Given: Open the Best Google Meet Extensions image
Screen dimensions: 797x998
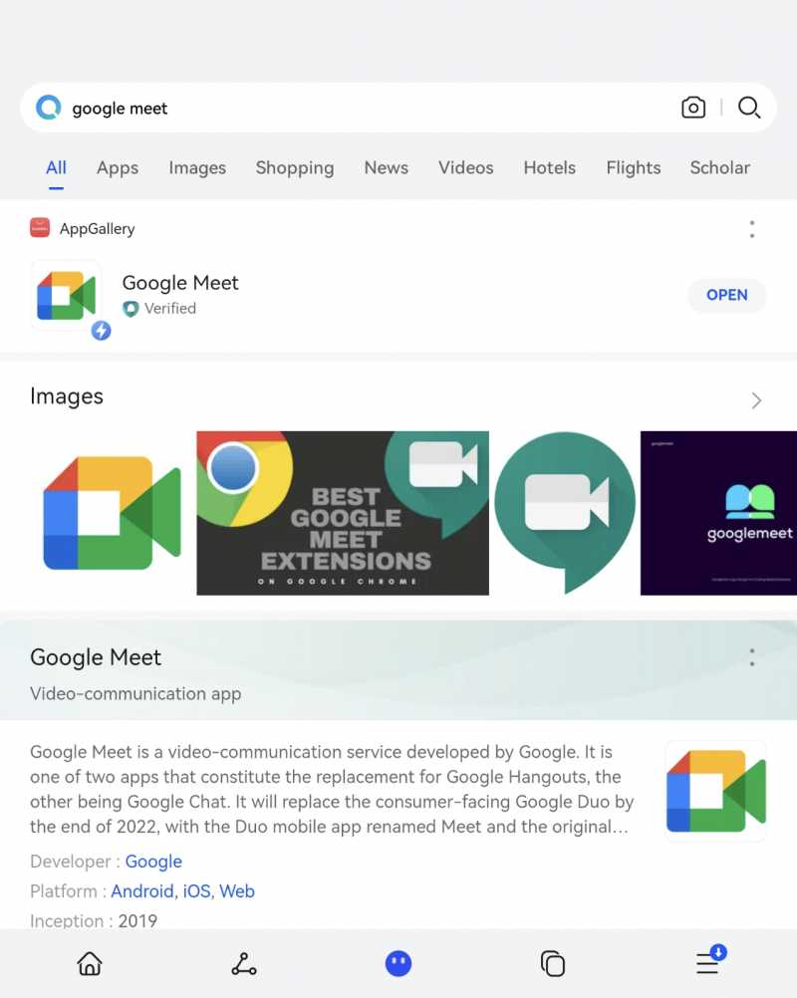Looking at the screenshot, I should [343, 513].
